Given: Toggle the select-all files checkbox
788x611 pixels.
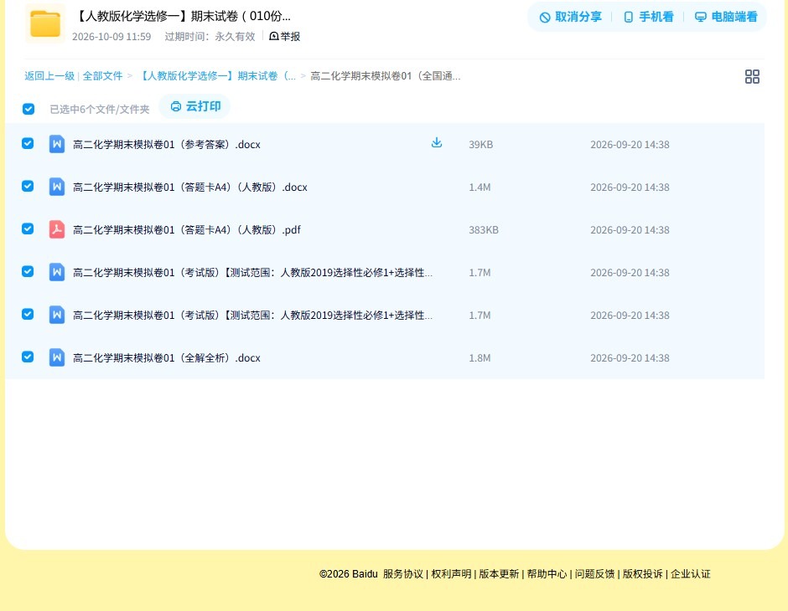Looking at the screenshot, I should pyautogui.click(x=29, y=109).
